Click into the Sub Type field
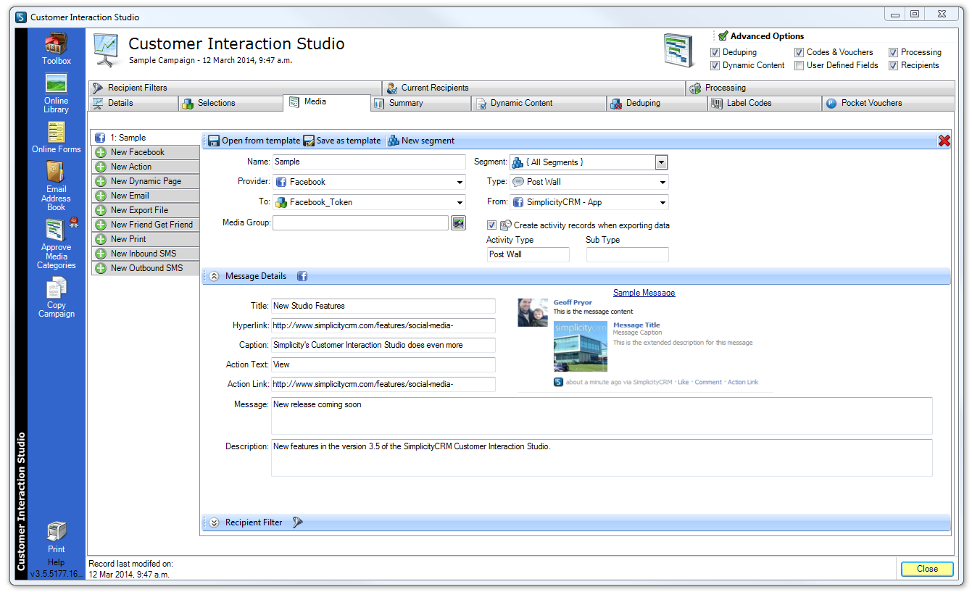The height and width of the screenshot is (592, 972). [628, 254]
